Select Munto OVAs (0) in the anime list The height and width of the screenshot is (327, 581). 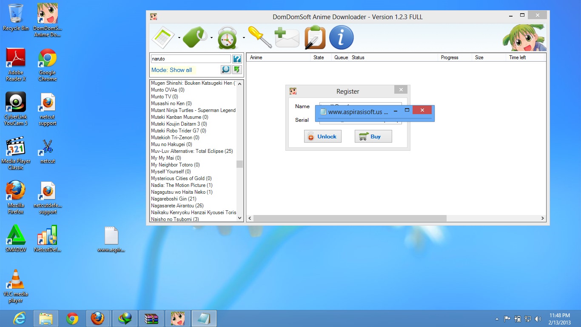168,90
